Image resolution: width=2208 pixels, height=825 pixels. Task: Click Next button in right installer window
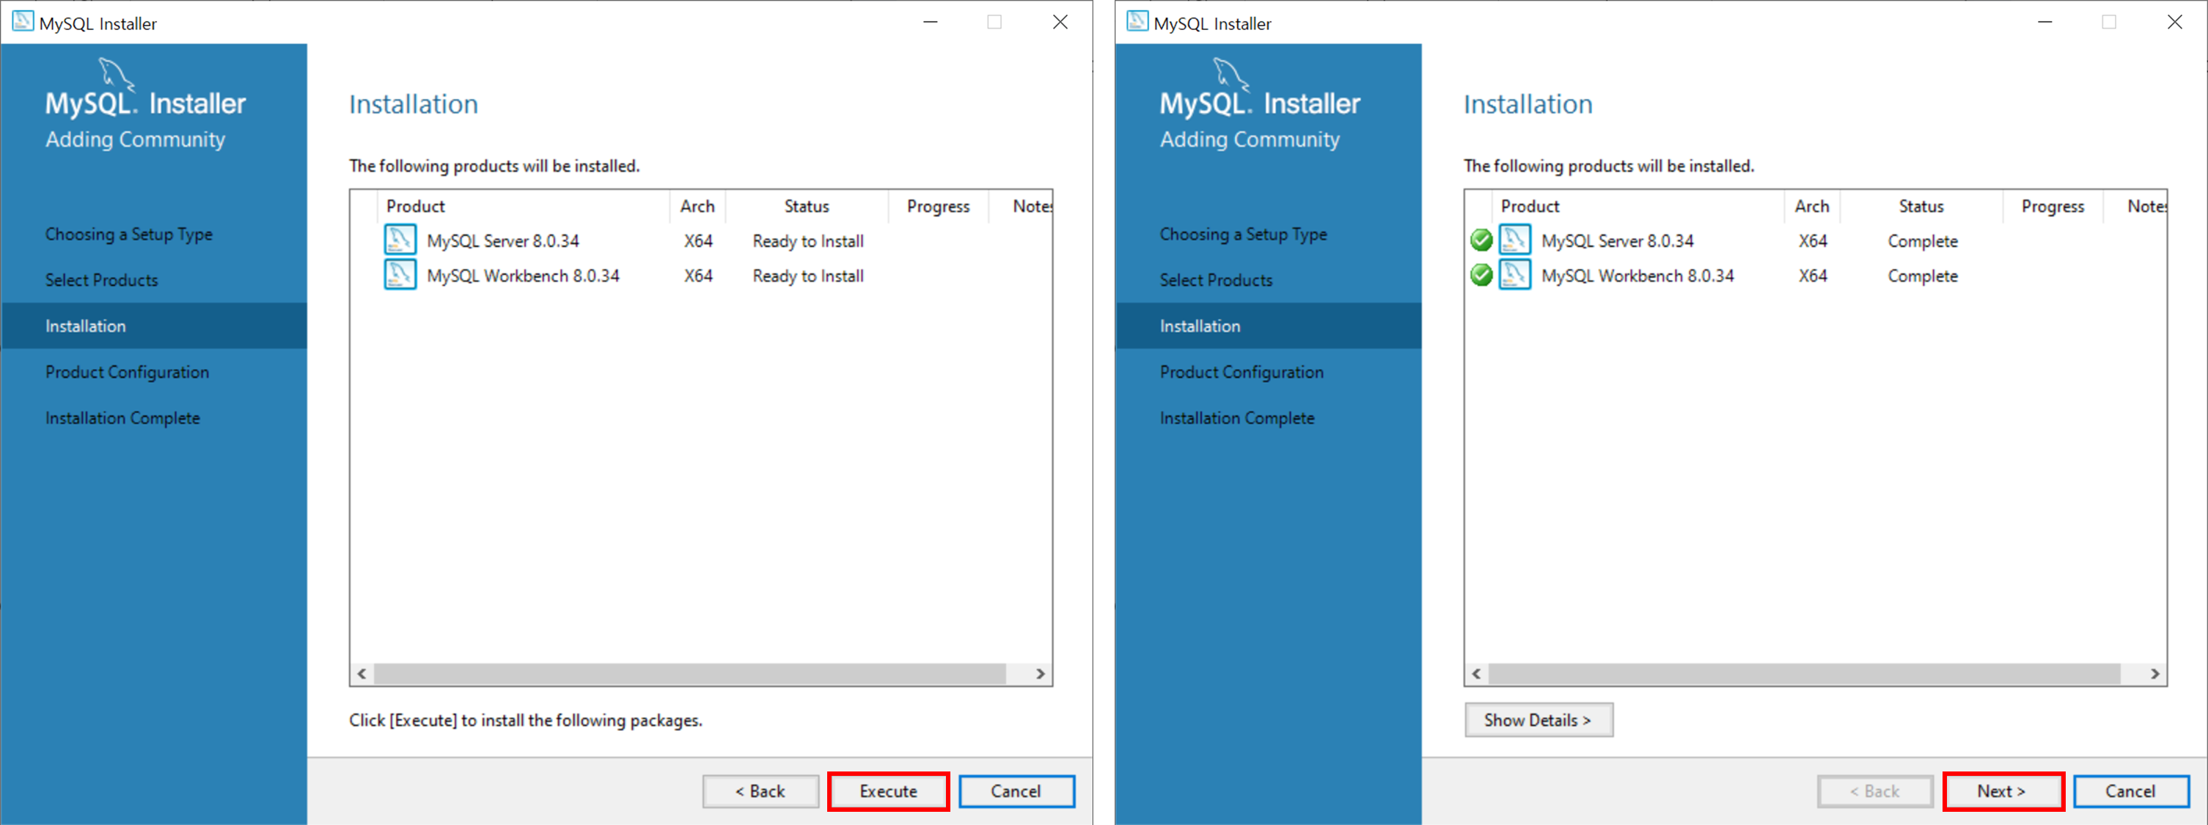coord(2002,791)
